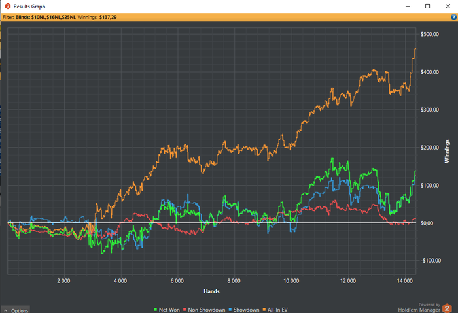The height and width of the screenshot is (313, 458).
Task: Click the blue Showdown color swatch
Action: [230, 310]
